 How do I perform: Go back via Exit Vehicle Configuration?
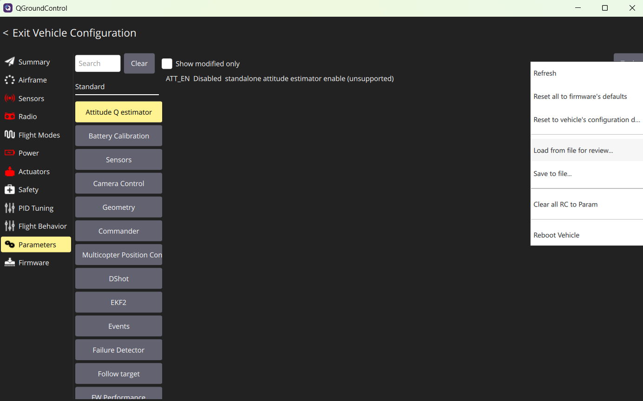(x=70, y=33)
